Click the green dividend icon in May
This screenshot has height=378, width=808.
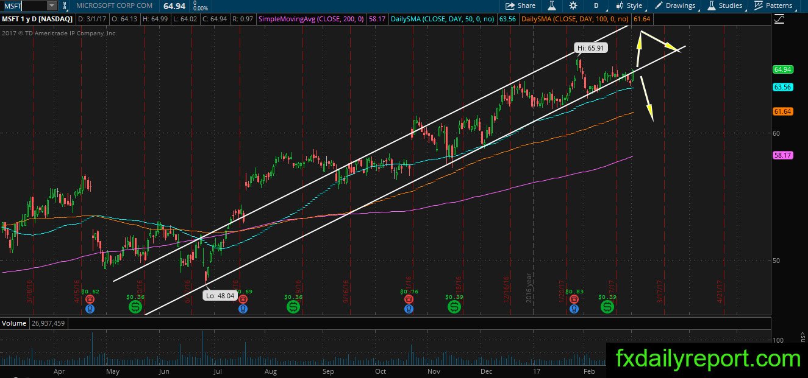[x=135, y=307]
